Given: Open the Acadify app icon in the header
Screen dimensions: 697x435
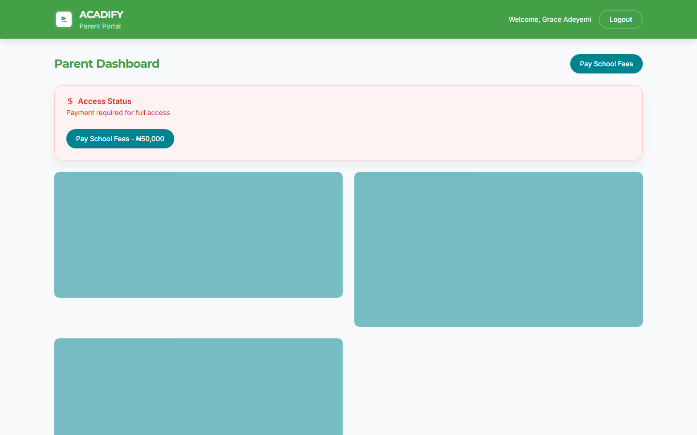Looking at the screenshot, I should point(63,19).
